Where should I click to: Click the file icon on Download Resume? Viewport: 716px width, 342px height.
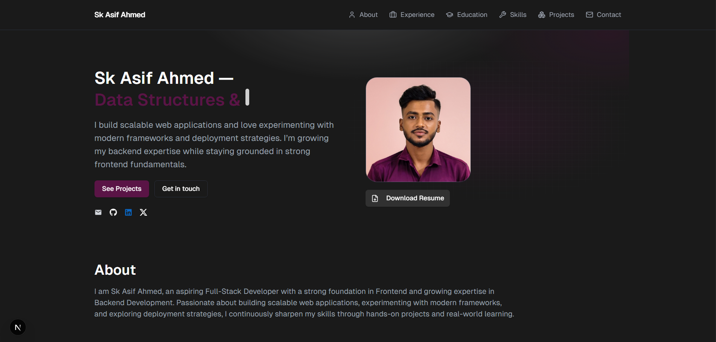pyautogui.click(x=375, y=198)
